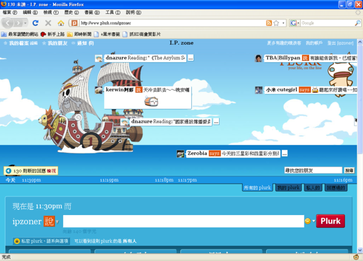Switch to the 回應過的 tab

click(x=336, y=188)
